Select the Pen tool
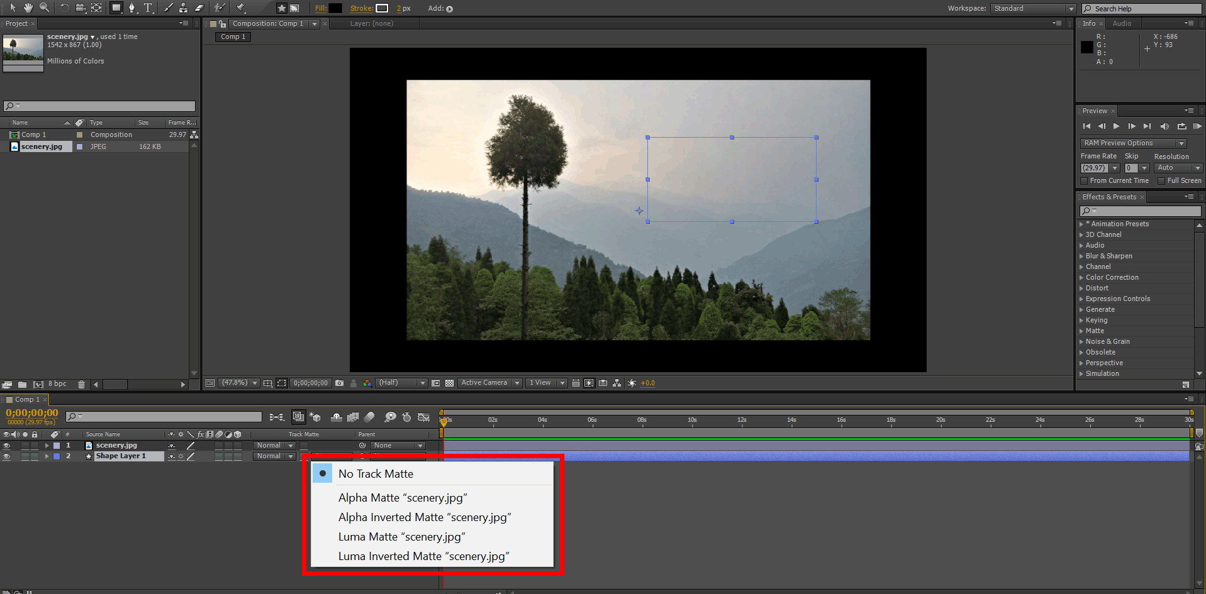This screenshot has width=1206, height=594. point(132,8)
